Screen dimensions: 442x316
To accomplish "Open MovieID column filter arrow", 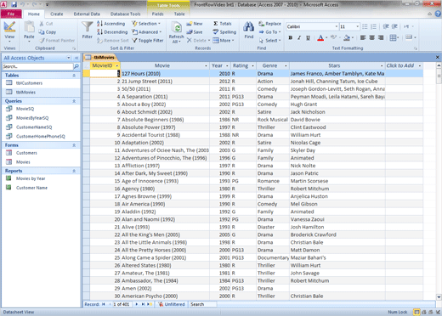I will 116,65.
